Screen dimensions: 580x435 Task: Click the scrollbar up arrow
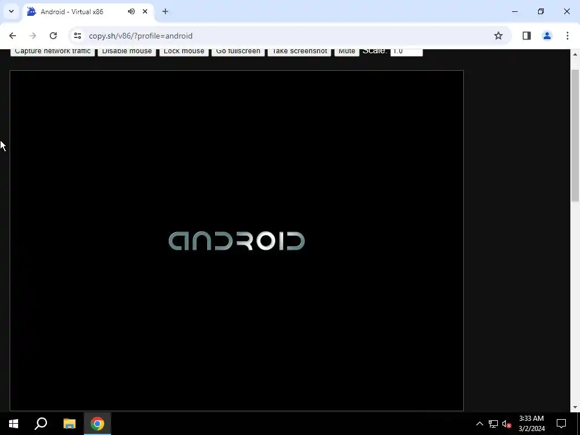coord(575,54)
